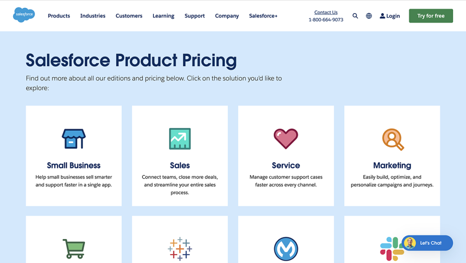Expand the Products navigation menu
466x263 pixels.
click(x=59, y=15)
